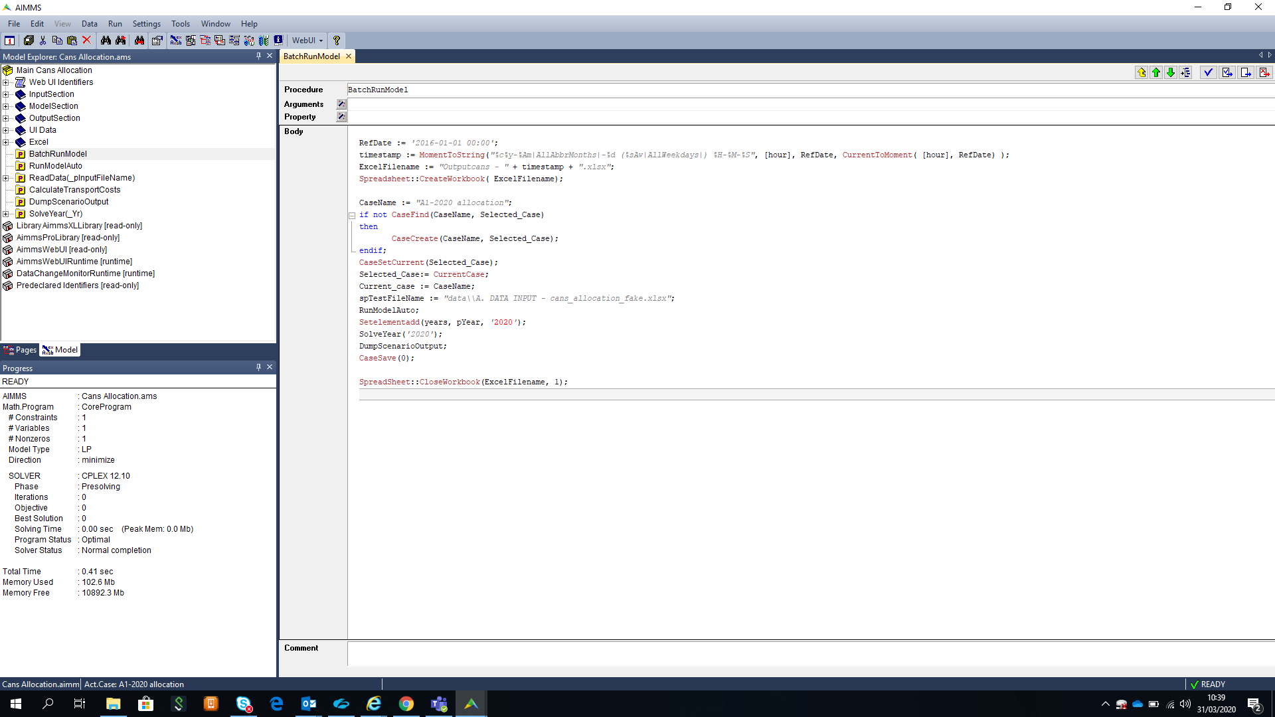Open the Attributes properties toolbar icon

(157, 40)
